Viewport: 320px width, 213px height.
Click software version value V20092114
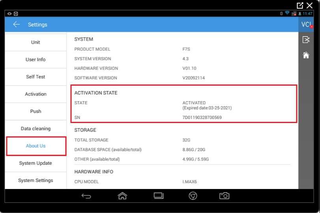click(x=193, y=78)
